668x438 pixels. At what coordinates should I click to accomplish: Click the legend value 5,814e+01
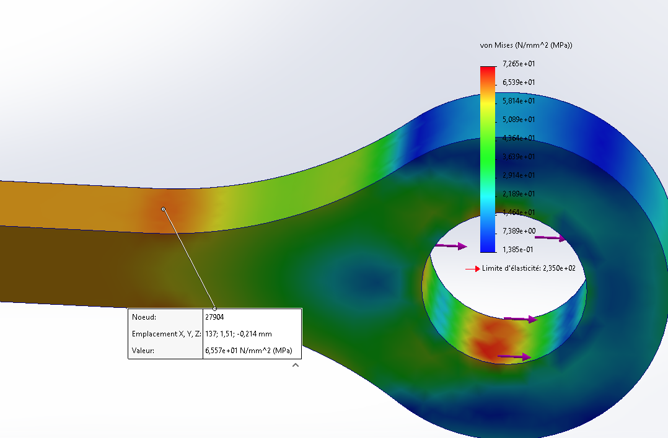[519, 101]
